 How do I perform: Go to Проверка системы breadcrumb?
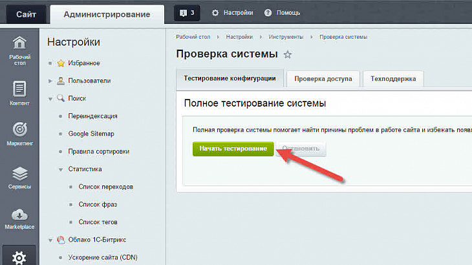coord(343,37)
